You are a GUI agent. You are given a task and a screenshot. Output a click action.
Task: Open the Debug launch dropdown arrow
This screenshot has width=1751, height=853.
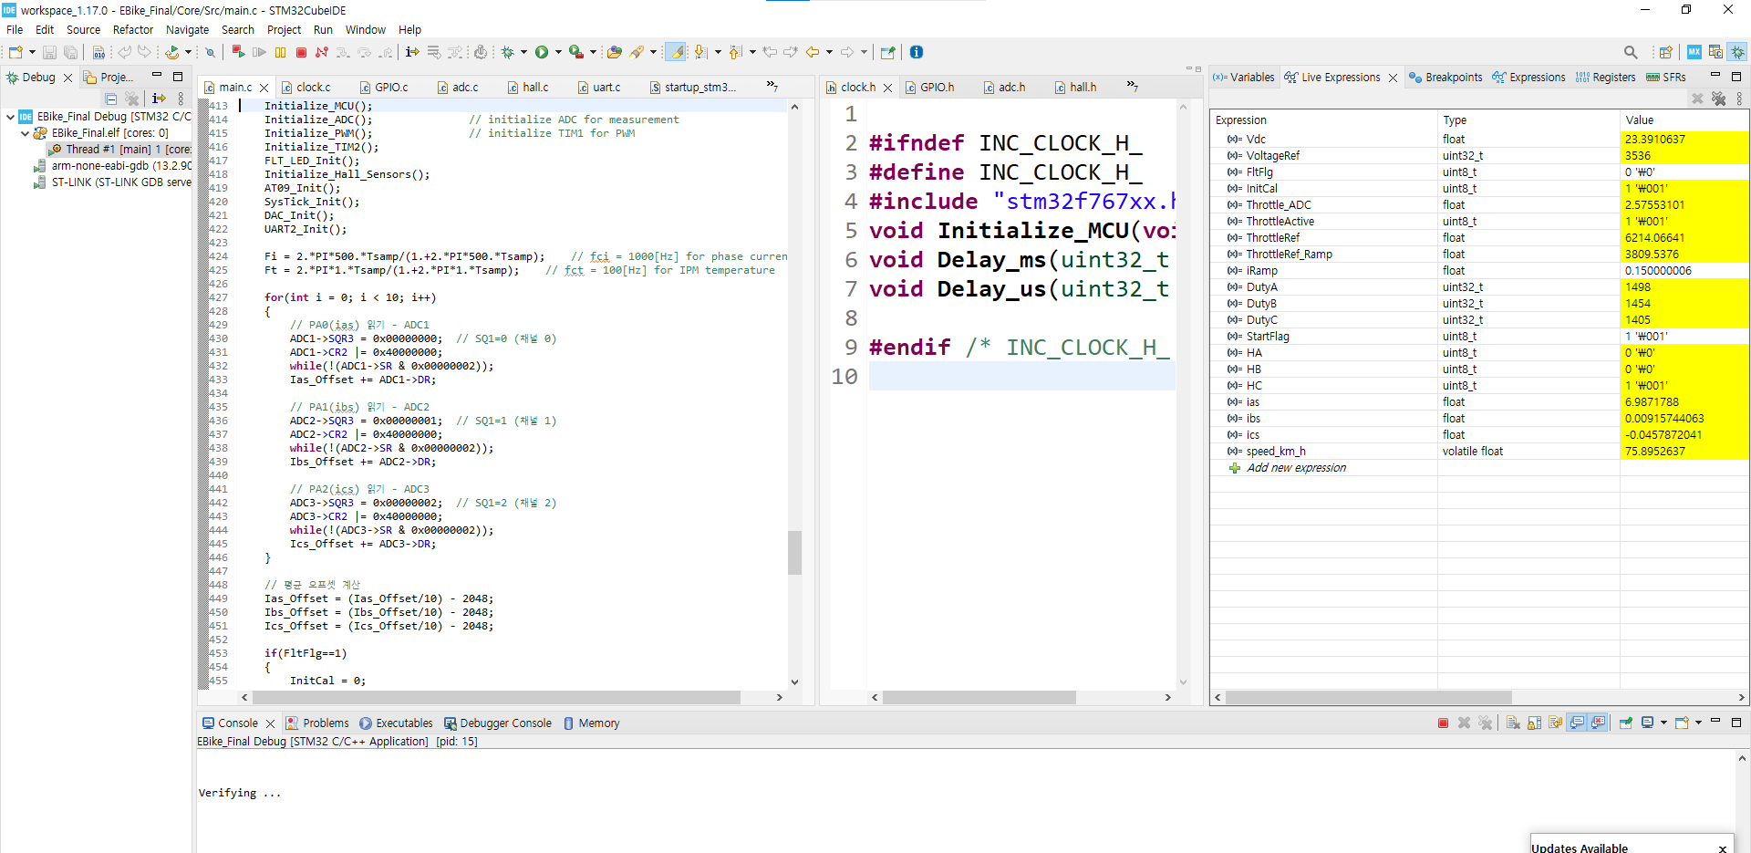[523, 53]
